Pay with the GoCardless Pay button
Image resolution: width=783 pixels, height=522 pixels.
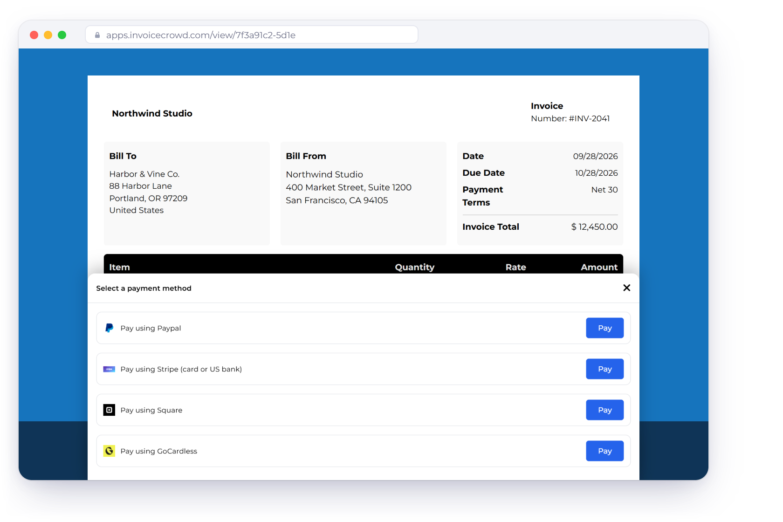[x=605, y=451]
